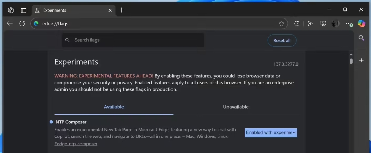371x153 pixels.
Task: Open the Workspaces icon in title bar
Action: (11, 10)
